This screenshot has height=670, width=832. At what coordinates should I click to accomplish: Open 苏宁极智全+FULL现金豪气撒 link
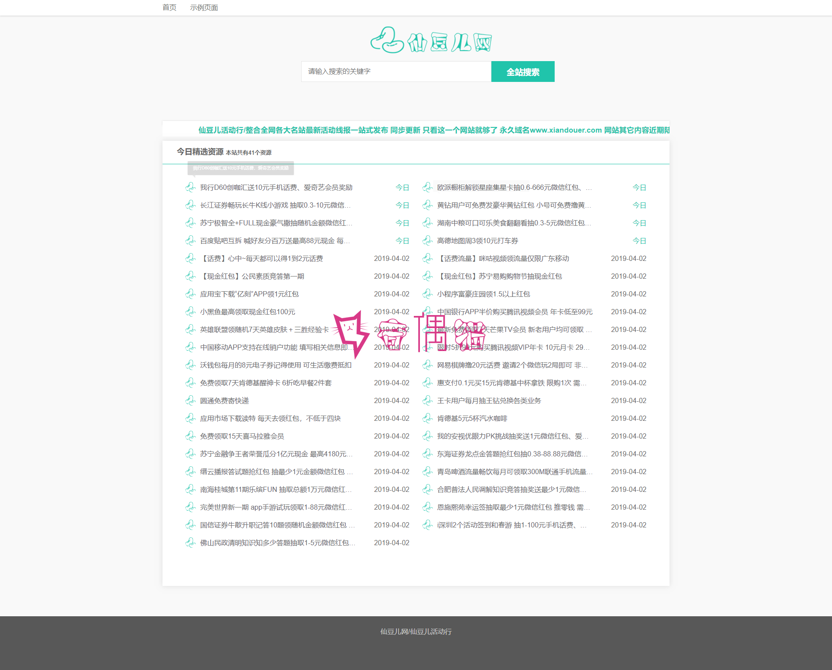click(276, 223)
